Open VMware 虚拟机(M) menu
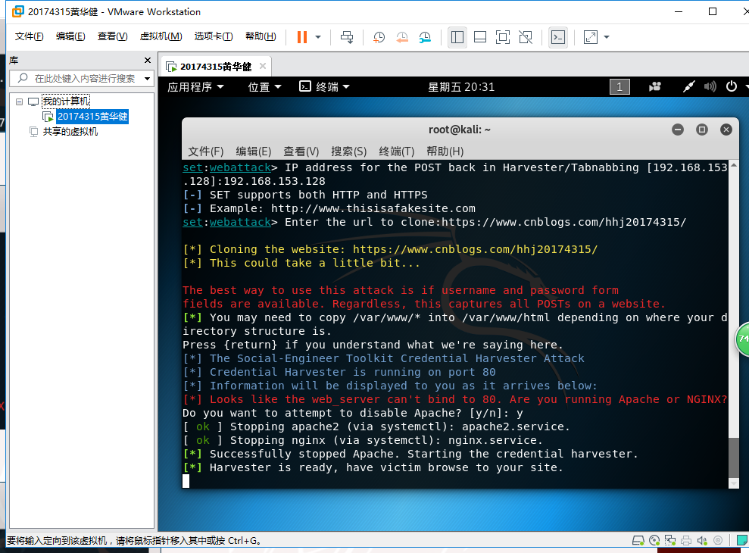Screen dimensions: 749x553 click(161, 36)
